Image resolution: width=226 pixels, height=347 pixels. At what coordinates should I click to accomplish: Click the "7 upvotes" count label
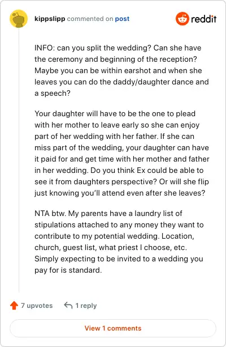37,306
